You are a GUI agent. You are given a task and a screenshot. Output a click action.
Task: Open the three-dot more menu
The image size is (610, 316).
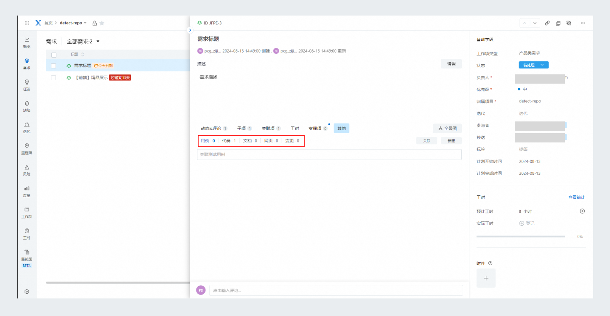(583, 23)
